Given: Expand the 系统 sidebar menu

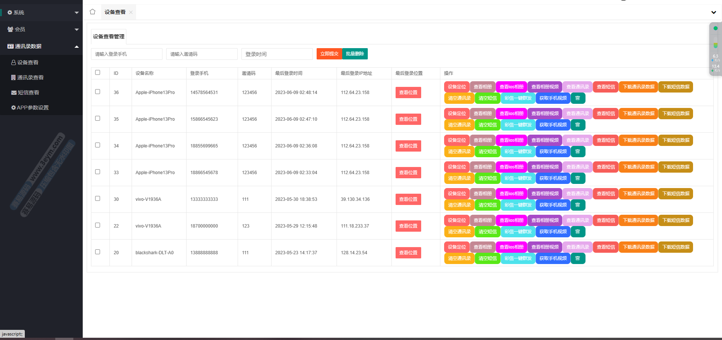Looking at the screenshot, I should coord(41,12).
